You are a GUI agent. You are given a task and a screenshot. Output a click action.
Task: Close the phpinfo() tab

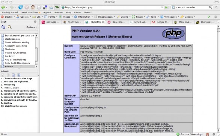point(103,22)
